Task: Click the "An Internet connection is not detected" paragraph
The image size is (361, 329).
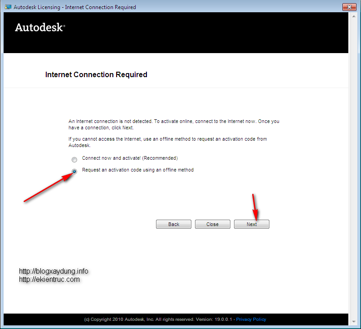Action: pos(174,124)
